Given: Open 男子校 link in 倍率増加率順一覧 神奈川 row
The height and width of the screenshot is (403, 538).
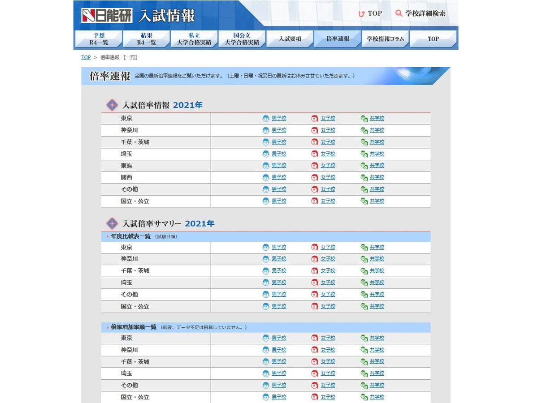Looking at the screenshot, I should click(x=279, y=350).
